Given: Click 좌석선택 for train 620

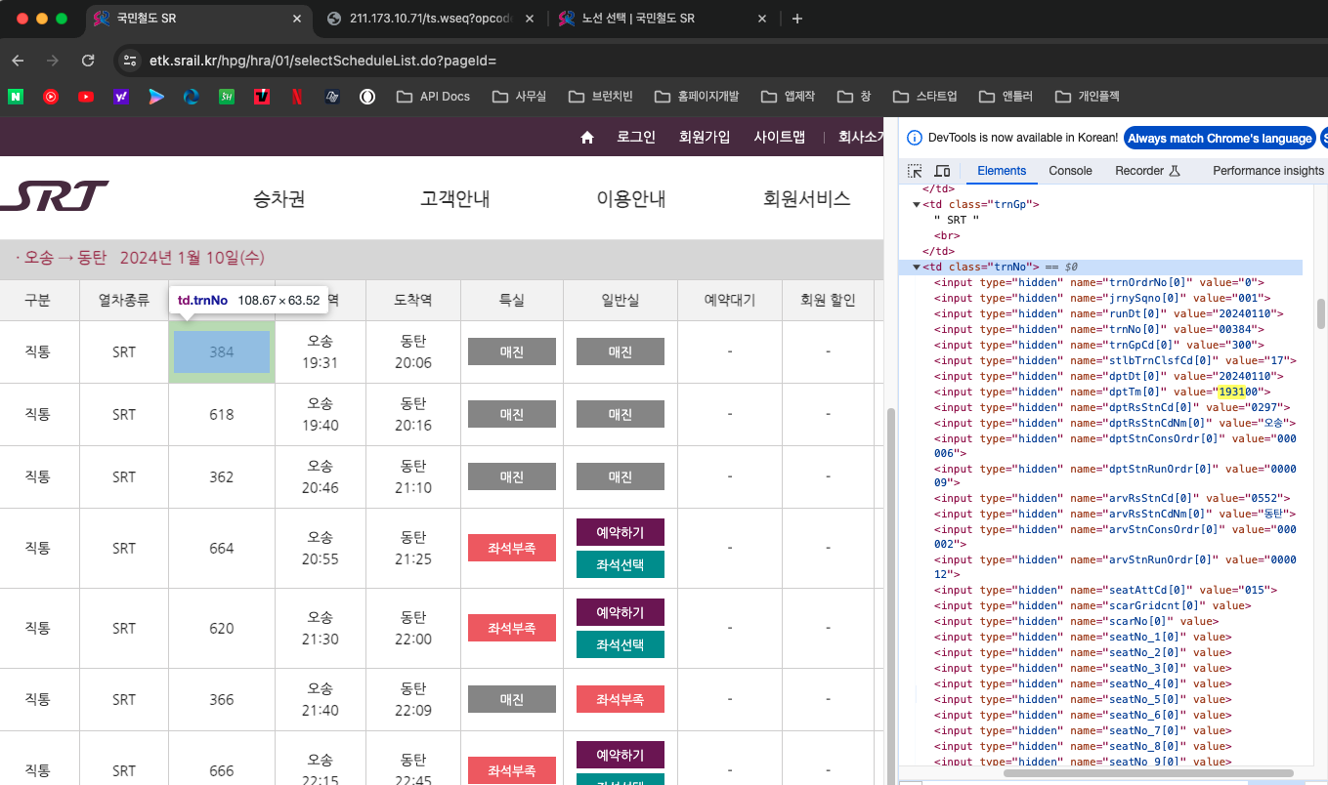Looking at the screenshot, I should tap(621, 644).
